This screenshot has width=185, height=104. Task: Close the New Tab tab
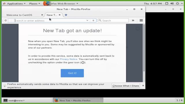coord(60,15)
